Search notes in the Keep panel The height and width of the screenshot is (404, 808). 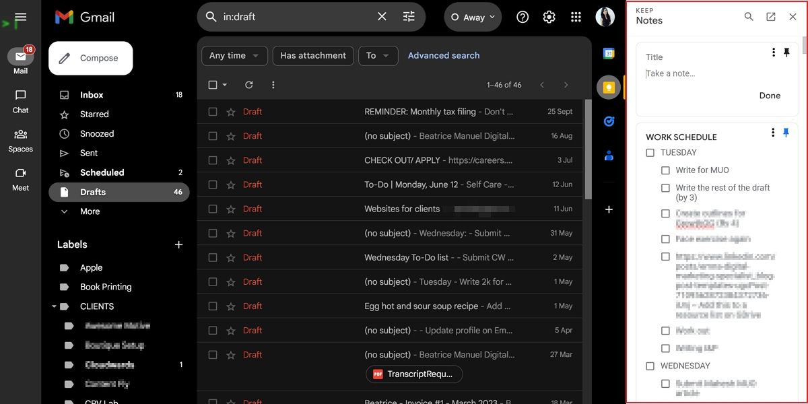point(748,16)
